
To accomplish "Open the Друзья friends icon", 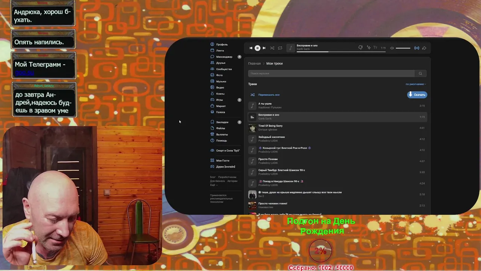I will click(x=212, y=63).
